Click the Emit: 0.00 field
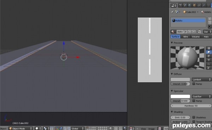This screenshot has height=130, width=212. [180, 117]
